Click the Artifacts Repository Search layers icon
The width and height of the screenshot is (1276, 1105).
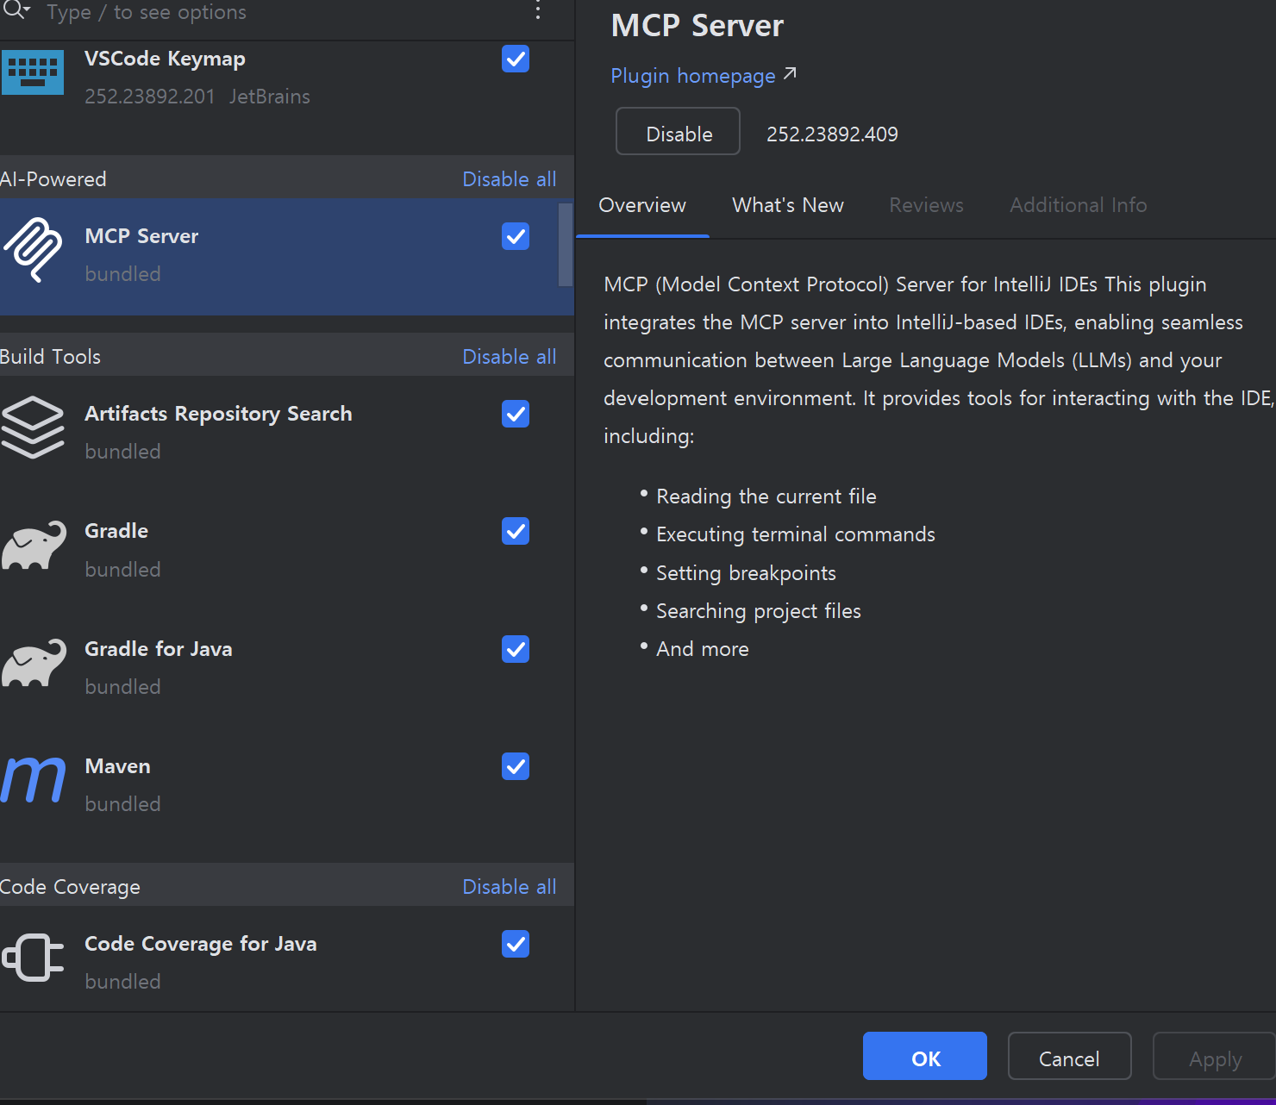(x=33, y=428)
